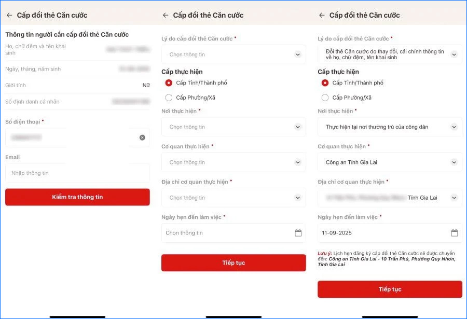Tap Tiếp tục in the middle screen
The image size is (467, 319).
click(233, 262)
